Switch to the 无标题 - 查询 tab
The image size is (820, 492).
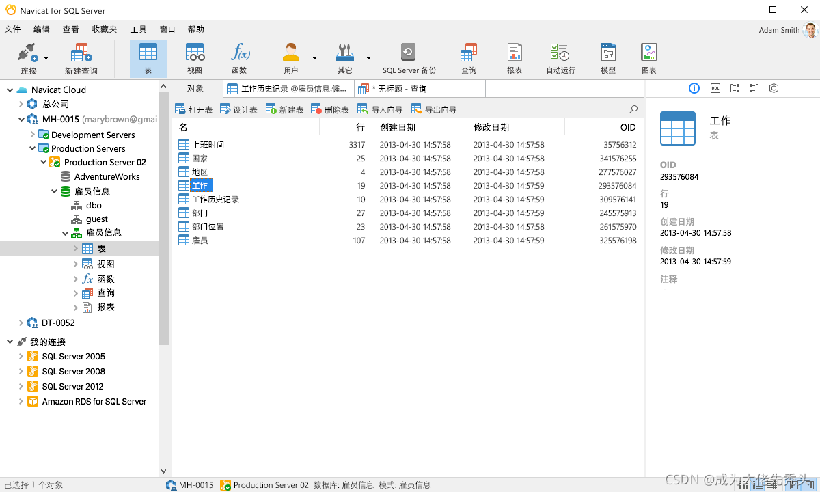pos(420,88)
